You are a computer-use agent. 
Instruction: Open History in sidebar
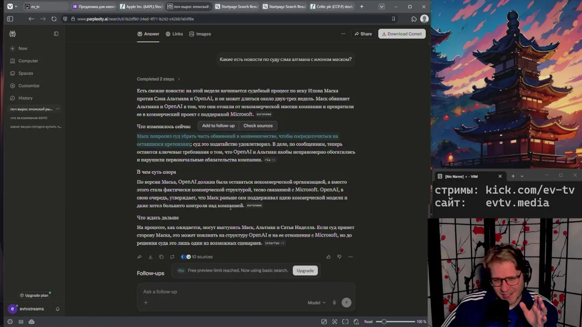(x=21, y=98)
